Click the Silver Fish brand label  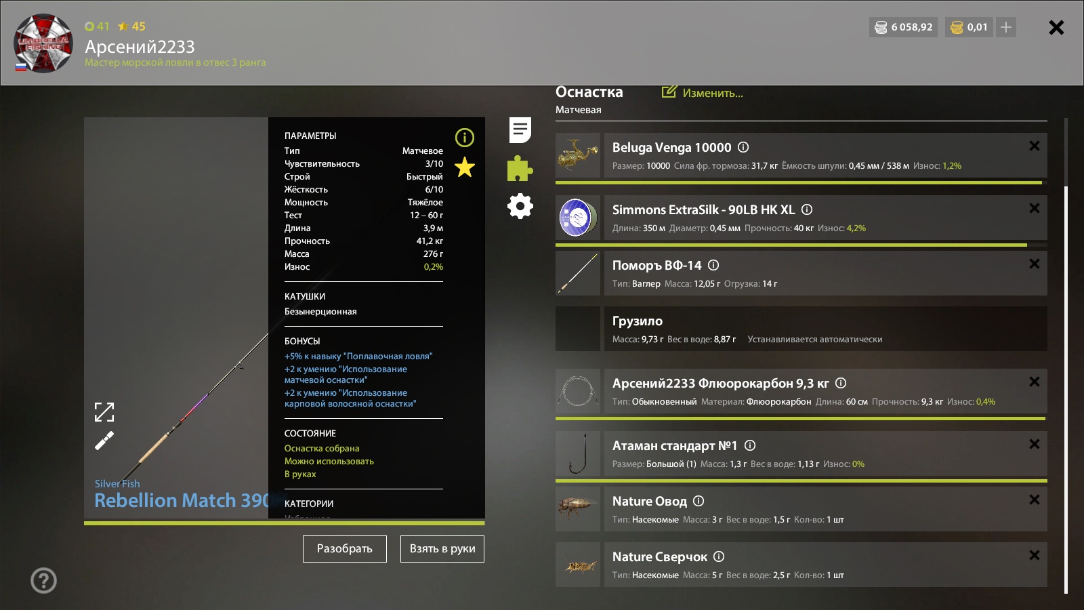(x=117, y=483)
